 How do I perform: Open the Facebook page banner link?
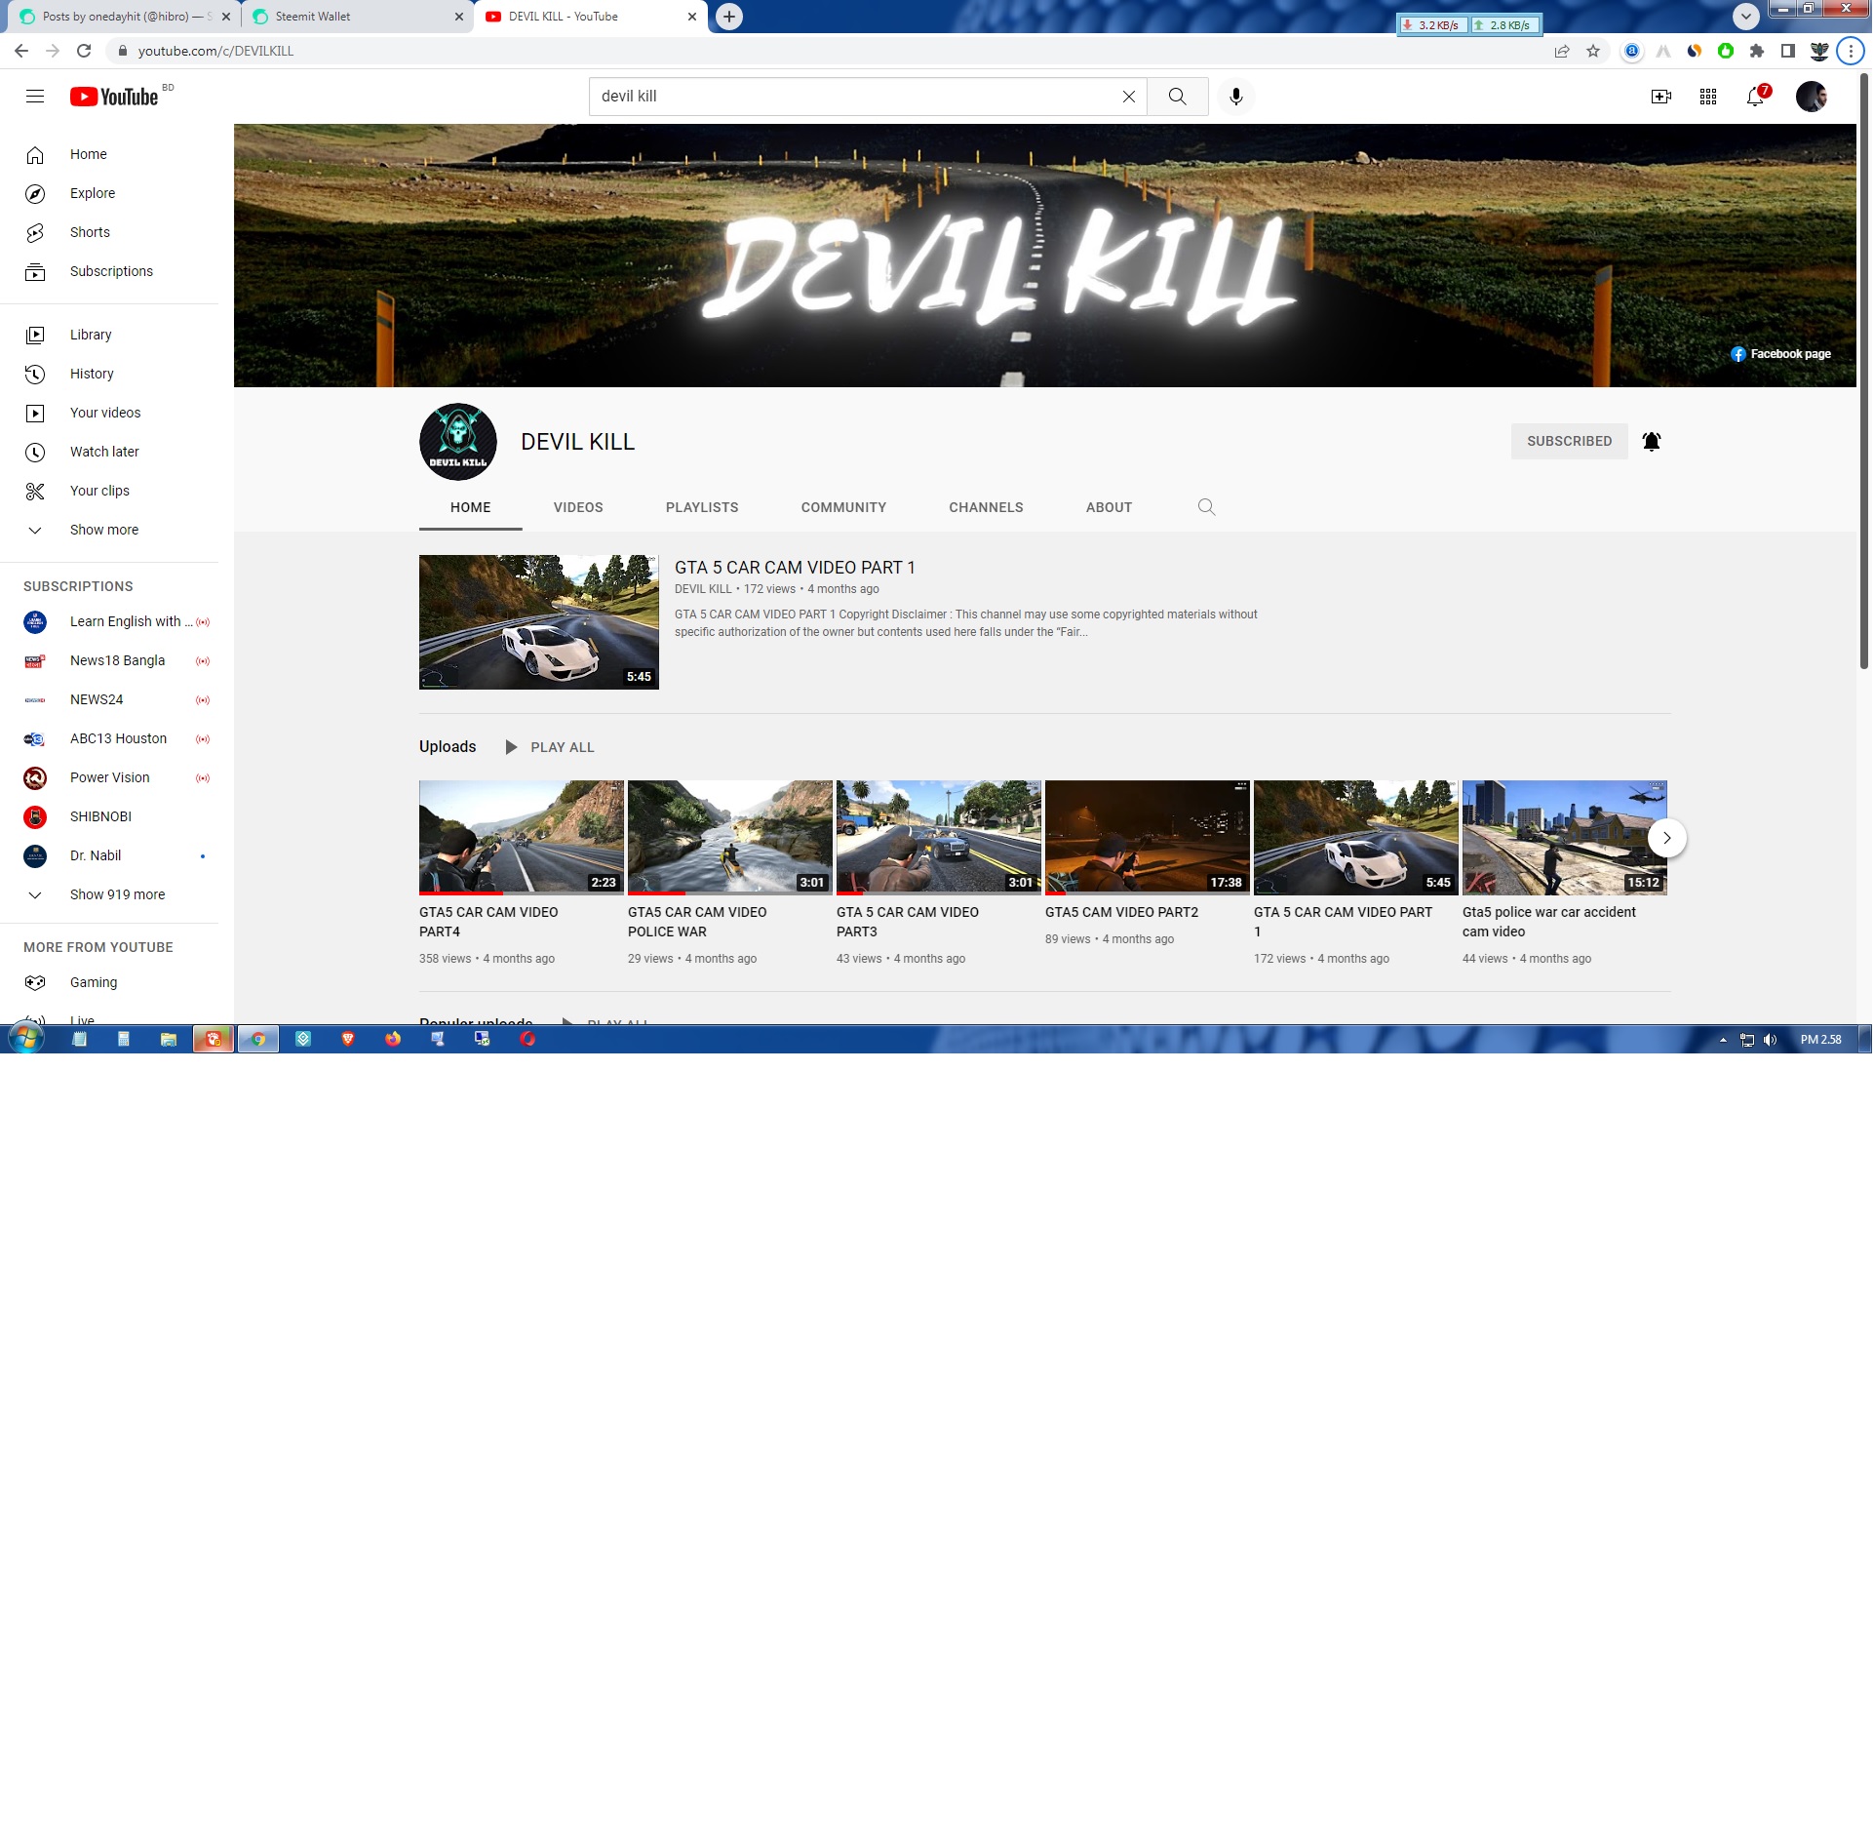click(x=1780, y=354)
